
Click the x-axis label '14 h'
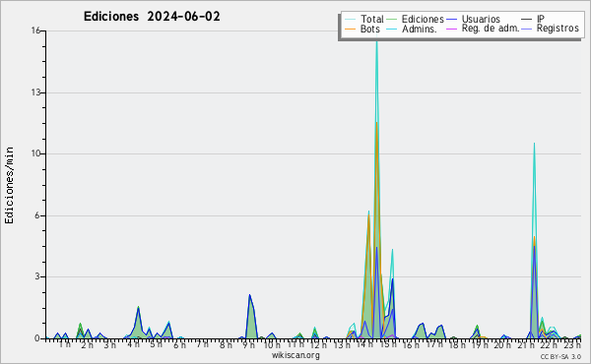pos(364,344)
